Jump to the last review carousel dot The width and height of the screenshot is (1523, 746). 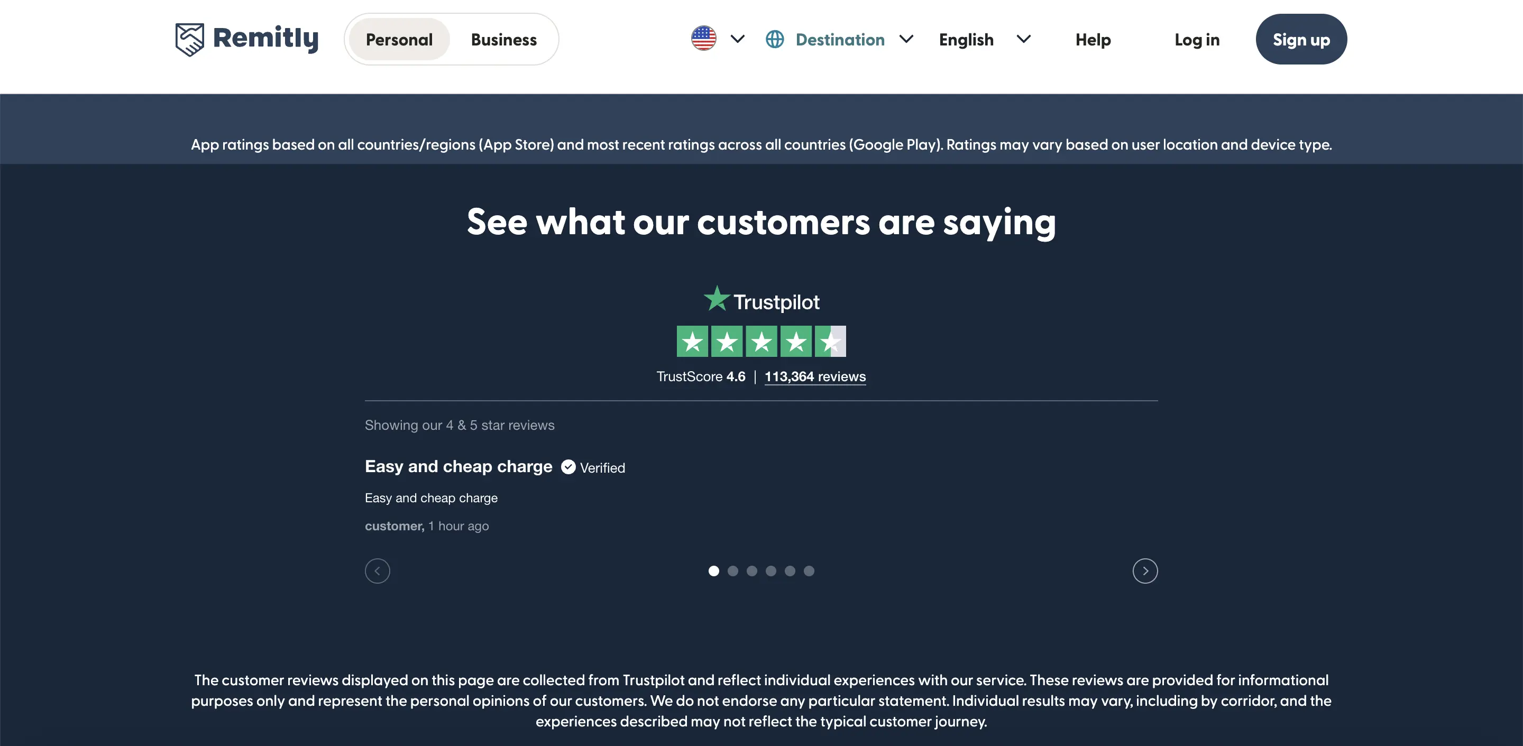point(809,570)
